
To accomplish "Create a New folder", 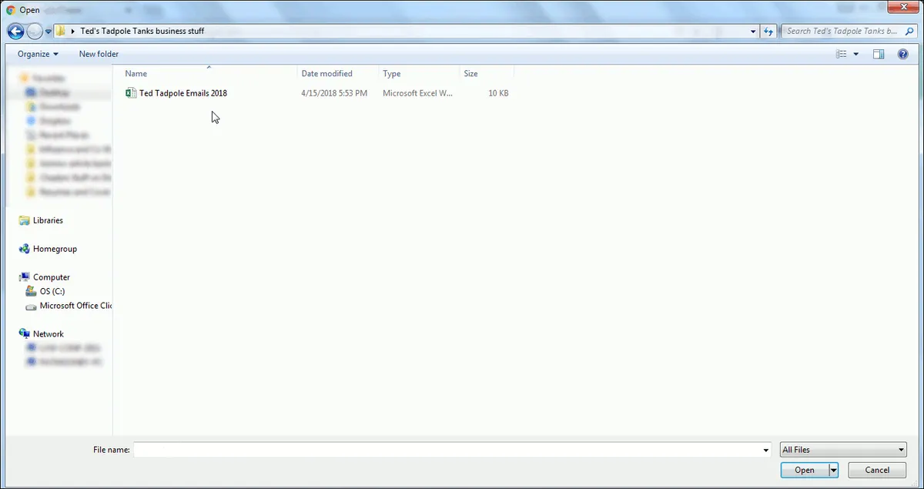I will coord(99,54).
